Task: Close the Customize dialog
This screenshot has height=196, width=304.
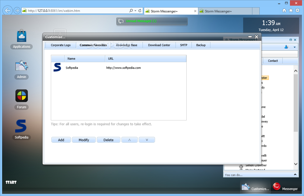Action: 256,36
